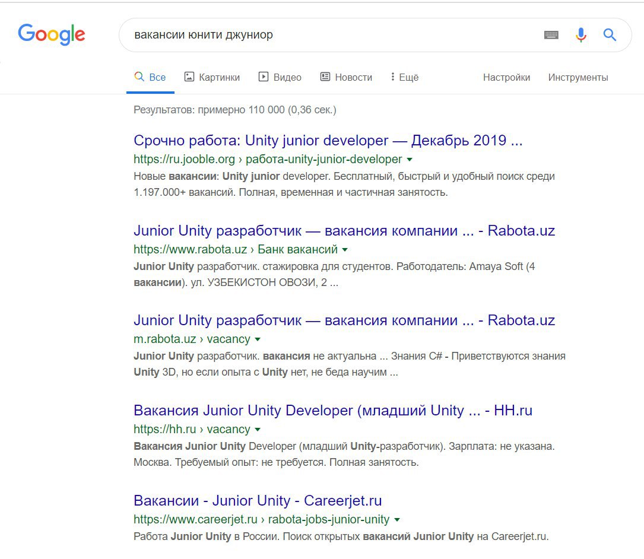The height and width of the screenshot is (559, 644).
Task: Open first 'Junior Unity разработчик' result from www.rabota.uz
Action: [344, 230]
